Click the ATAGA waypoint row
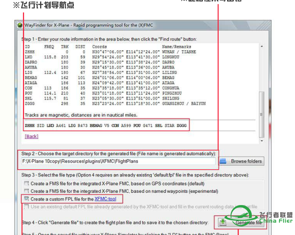295x235 pixels. pyautogui.click(x=100, y=83)
